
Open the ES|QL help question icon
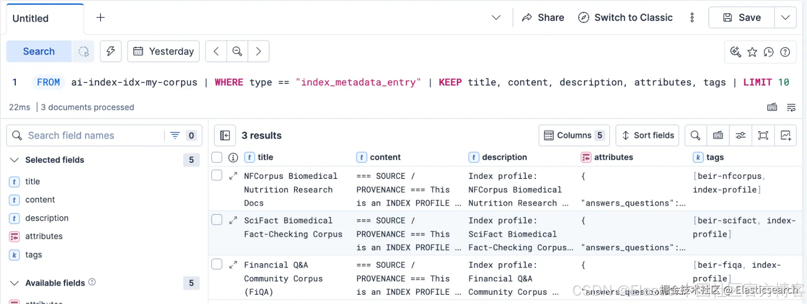tap(785, 52)
